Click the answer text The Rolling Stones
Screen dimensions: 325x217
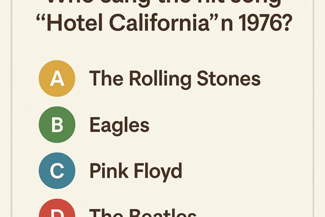click(x=175, y=78)
